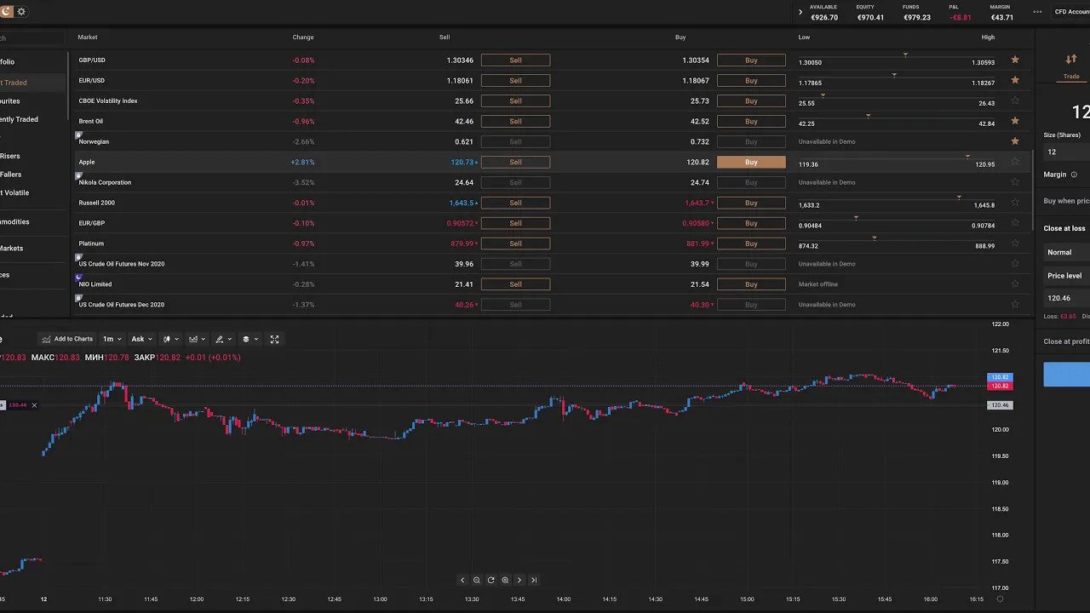Image resolution: width=1090 pixels, height=613 pixels.
Task: Zoom out the chart with magnifier minus
Action: [x=477, y=580]
